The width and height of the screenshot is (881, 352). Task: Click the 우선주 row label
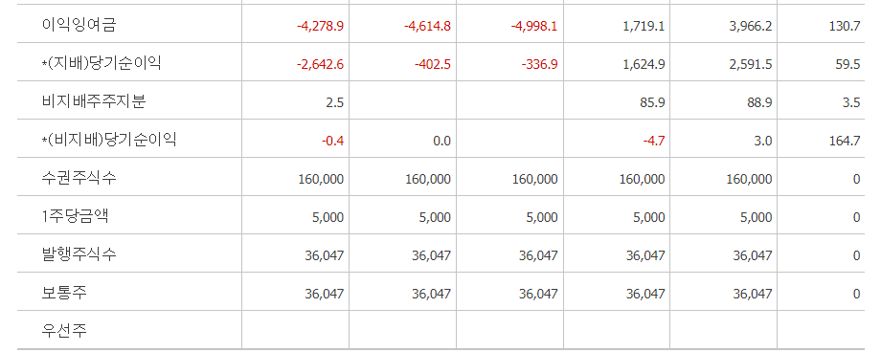[x=64, y=331]
